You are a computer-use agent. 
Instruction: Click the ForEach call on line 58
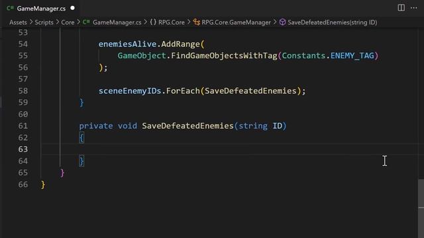(x=183, y=91)
